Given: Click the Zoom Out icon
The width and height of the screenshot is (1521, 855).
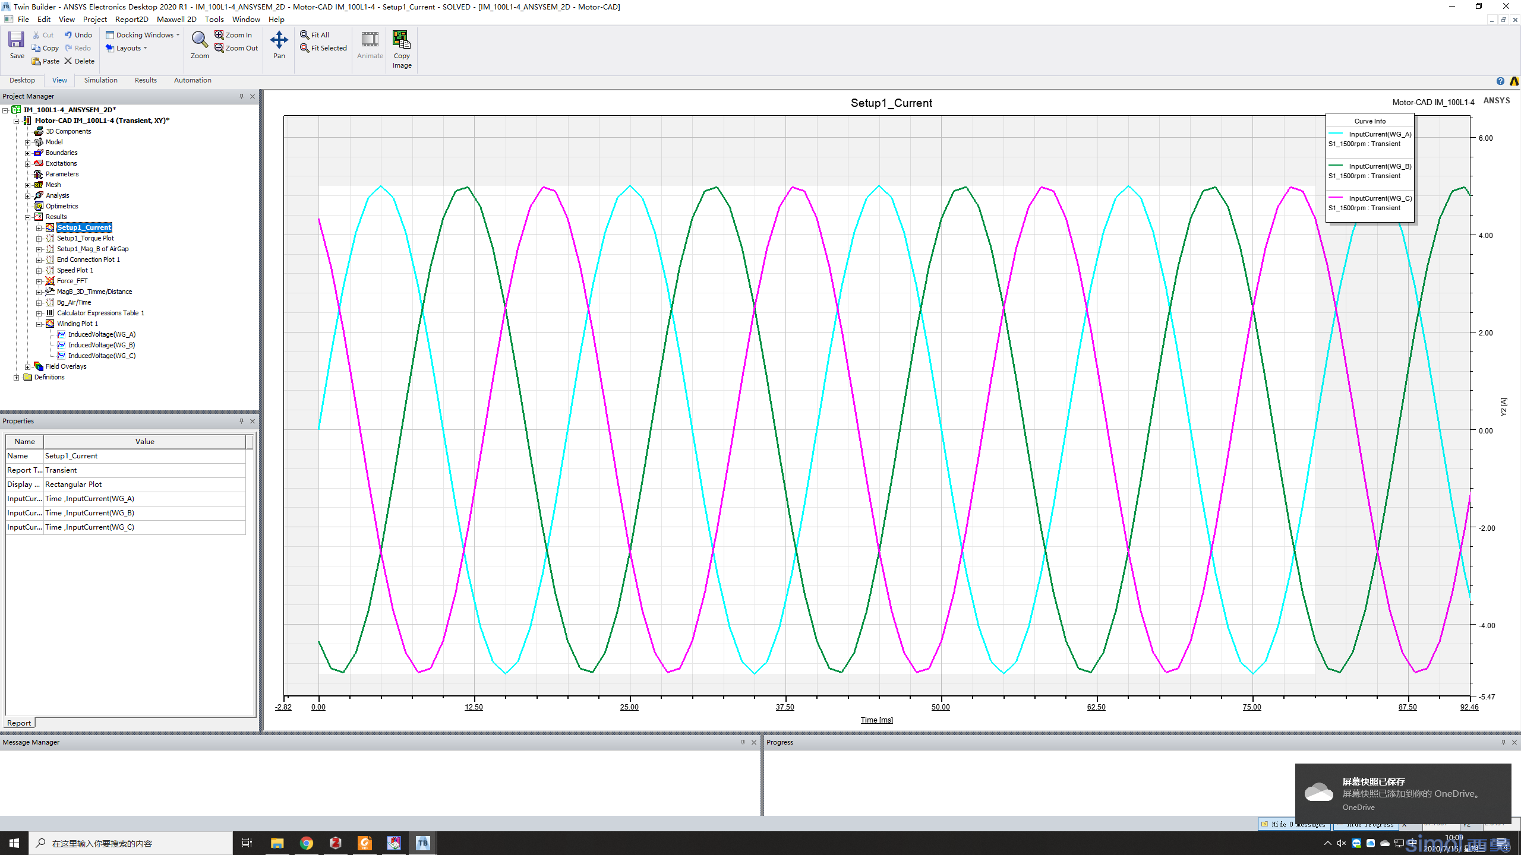Looking at the screenshot, I should [x=236, y=48].
